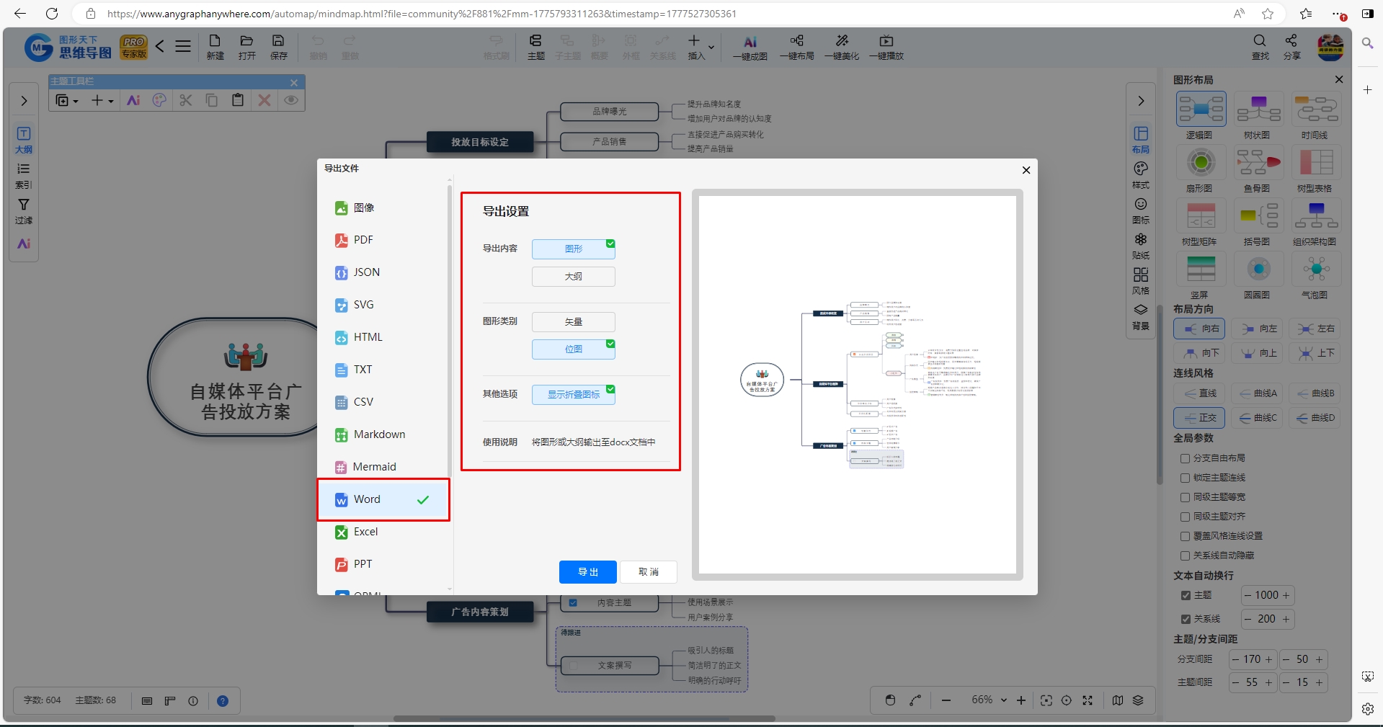This screenshot has height=727, width=1383.
Task: Choose the 时间线 timeline layout
Action: 1315,117
